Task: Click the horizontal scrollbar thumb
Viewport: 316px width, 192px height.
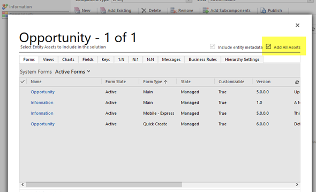Action: click(x=104, y=185)
